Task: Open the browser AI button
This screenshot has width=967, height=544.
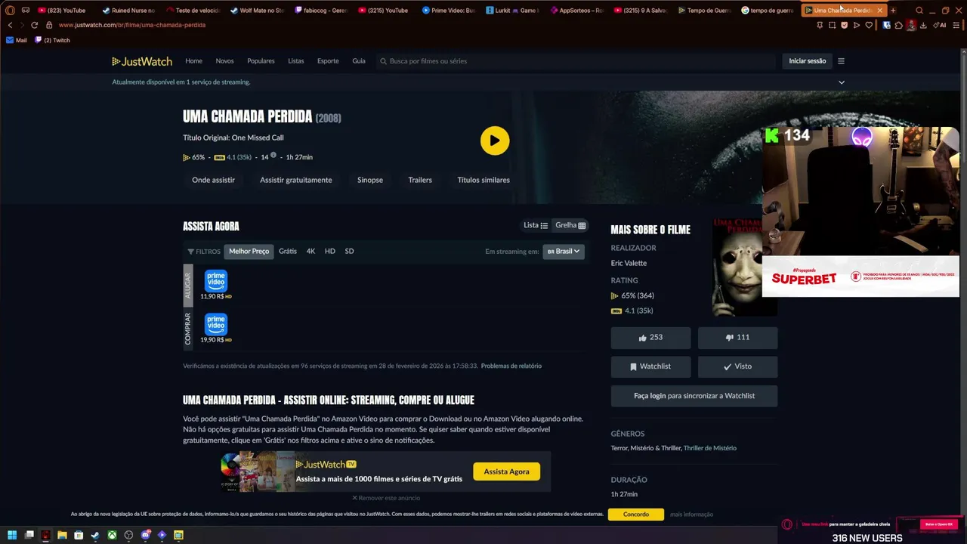Action: coord(941,25)
